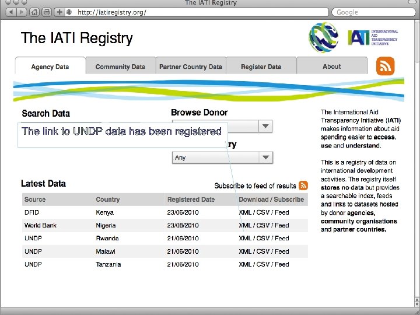This screenshot has height=315, width=420.
Task: Click the plus Add Bookmark button
Action: [59, 12]
